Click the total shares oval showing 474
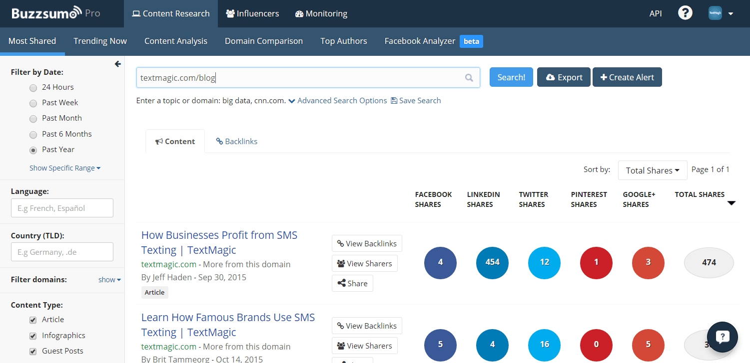The image size is (750, 363). 709,262
